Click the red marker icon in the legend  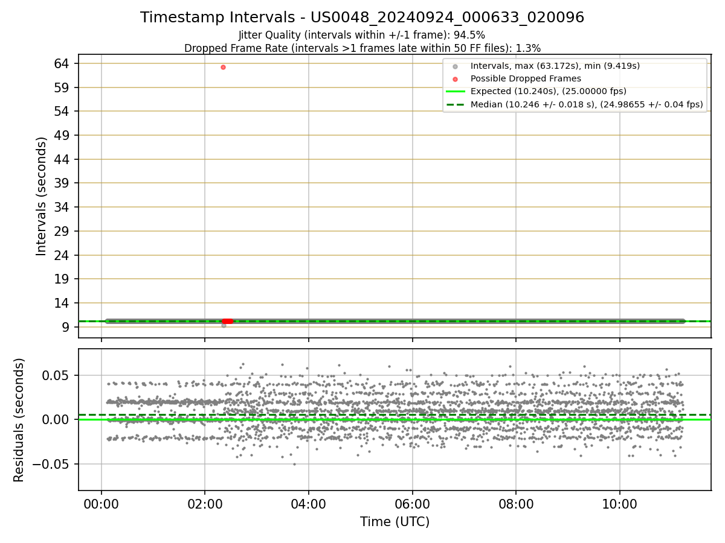[456, 78]
